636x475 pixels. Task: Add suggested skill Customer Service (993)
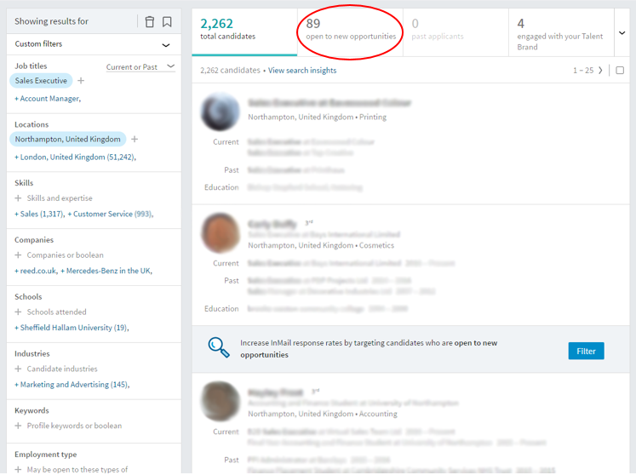click(x=111, y=215)
